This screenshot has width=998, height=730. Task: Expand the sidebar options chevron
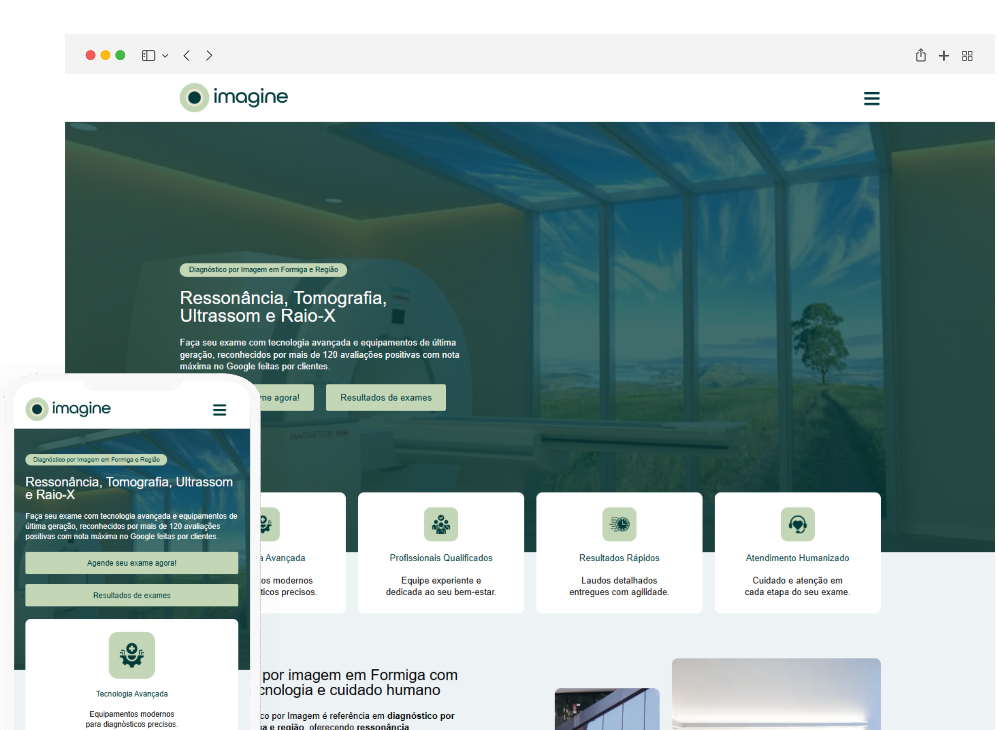165,56
